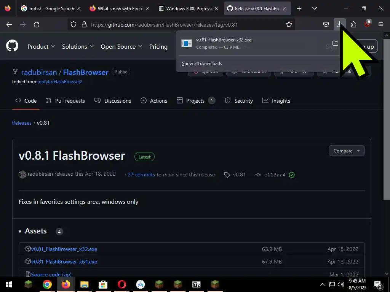Open the Pull requests tab
Viewport: 390px width, 292px height.
coord(66,101)
